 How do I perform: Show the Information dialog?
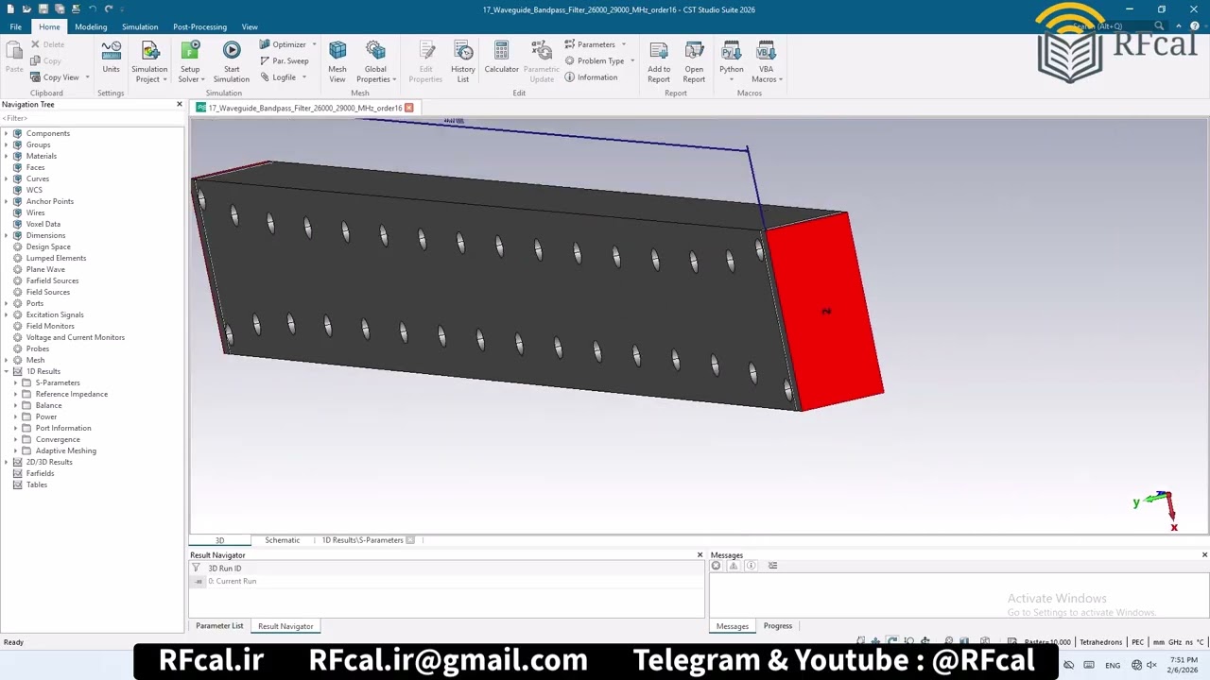591,77
